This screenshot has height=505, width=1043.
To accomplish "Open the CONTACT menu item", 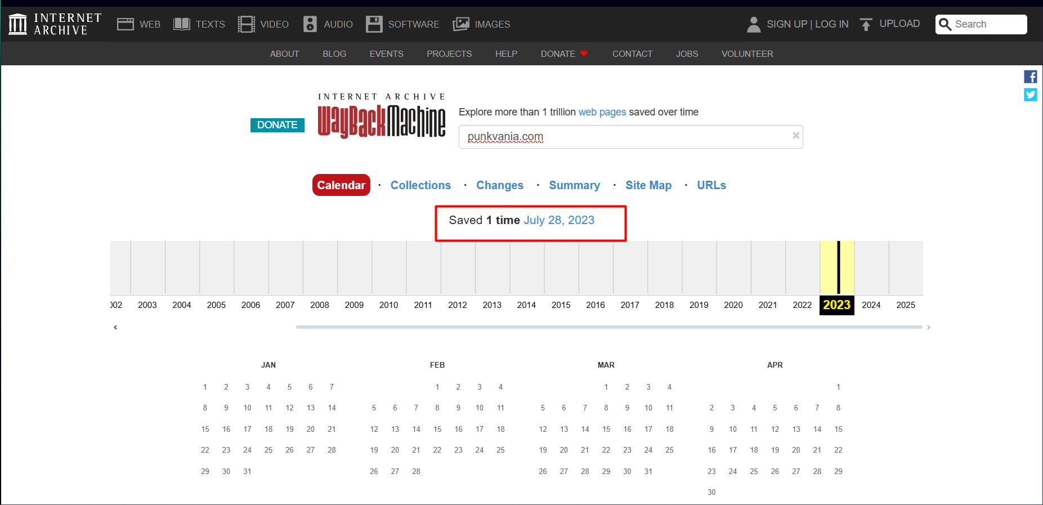I will (633, 54).
